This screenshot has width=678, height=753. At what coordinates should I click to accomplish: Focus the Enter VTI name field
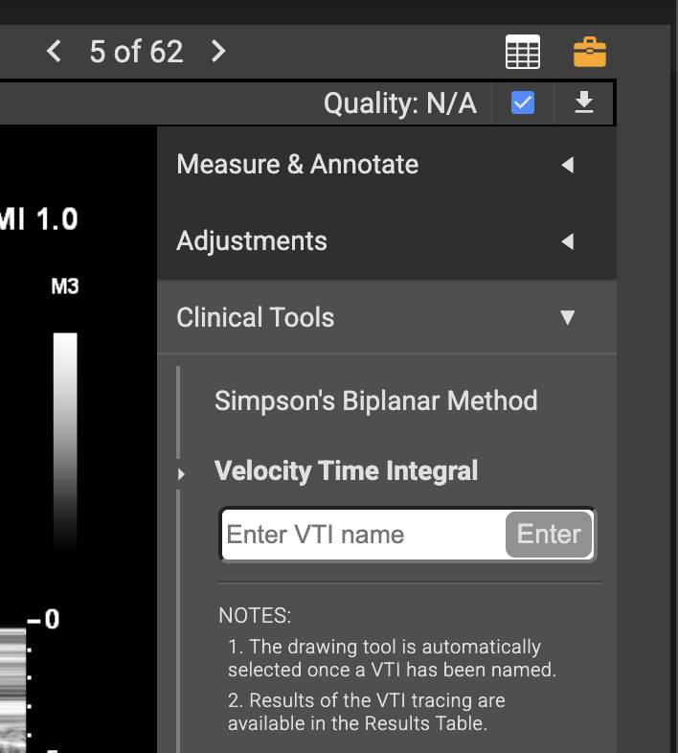364,535
